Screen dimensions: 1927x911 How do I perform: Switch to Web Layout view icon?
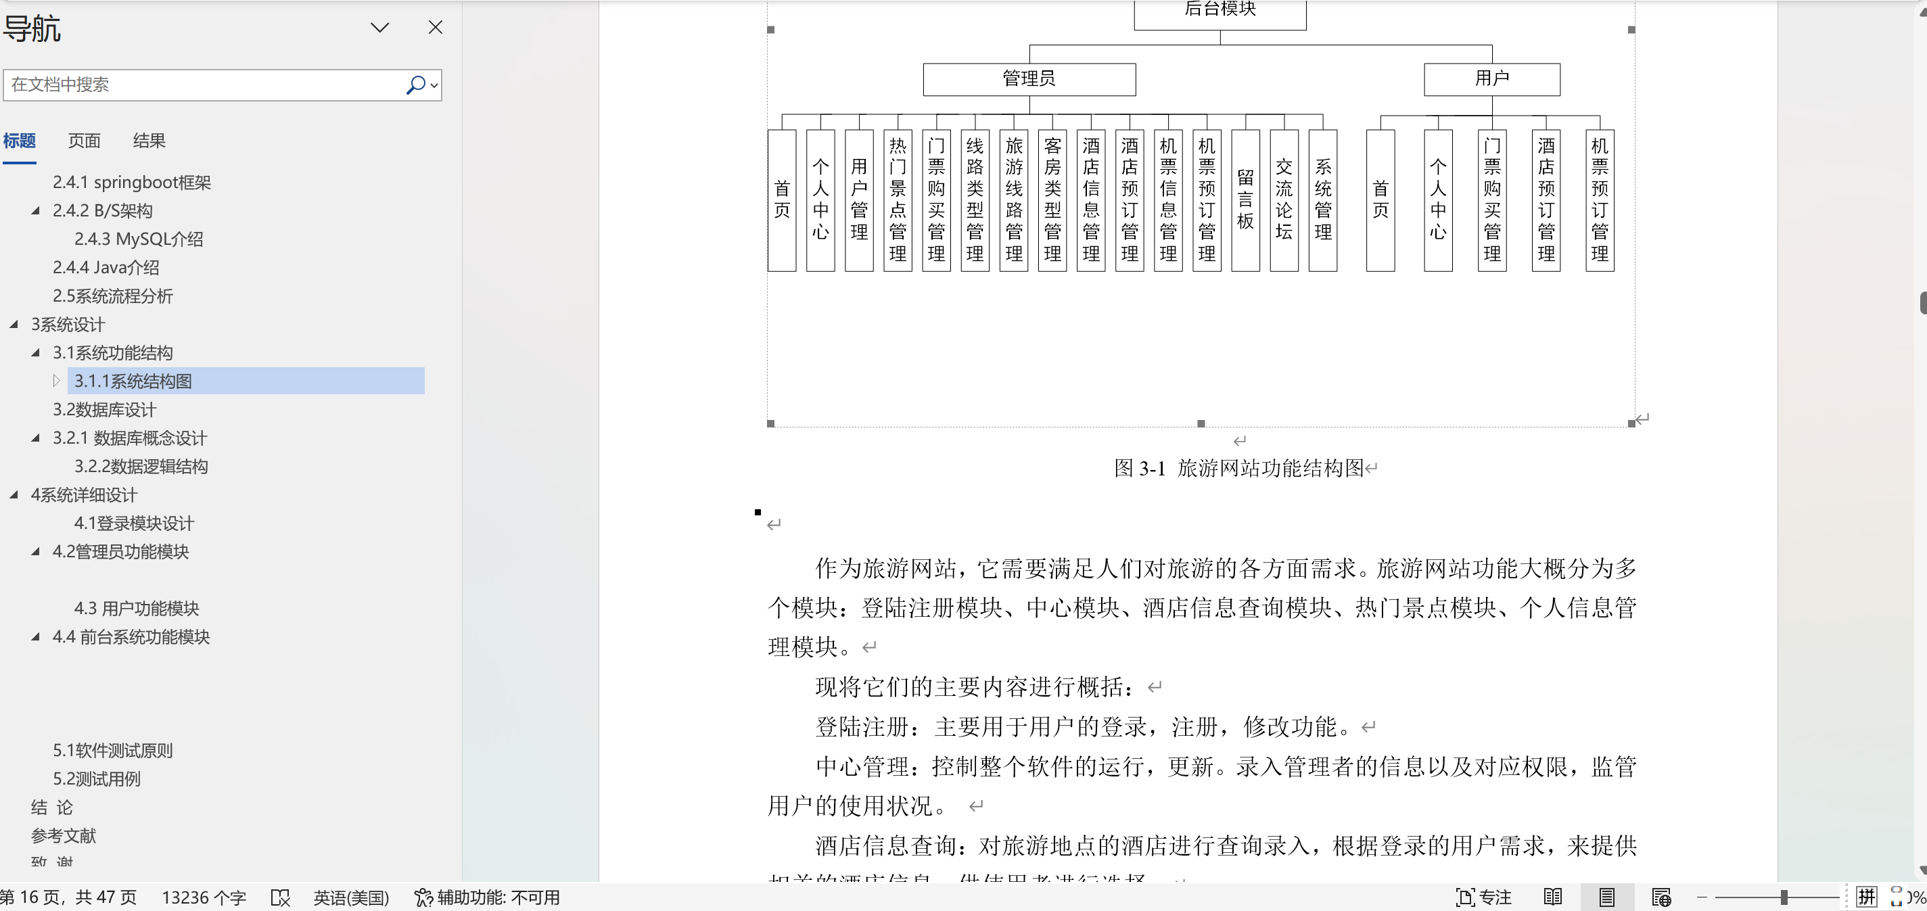1661,897
